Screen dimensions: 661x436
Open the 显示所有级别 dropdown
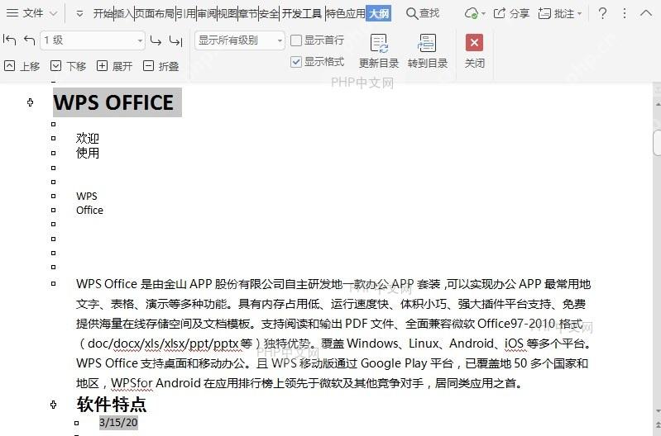pos(240,40)
